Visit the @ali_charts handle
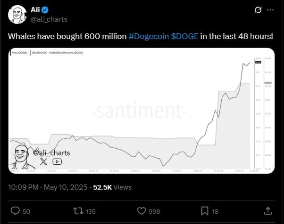 click(49, 19)
